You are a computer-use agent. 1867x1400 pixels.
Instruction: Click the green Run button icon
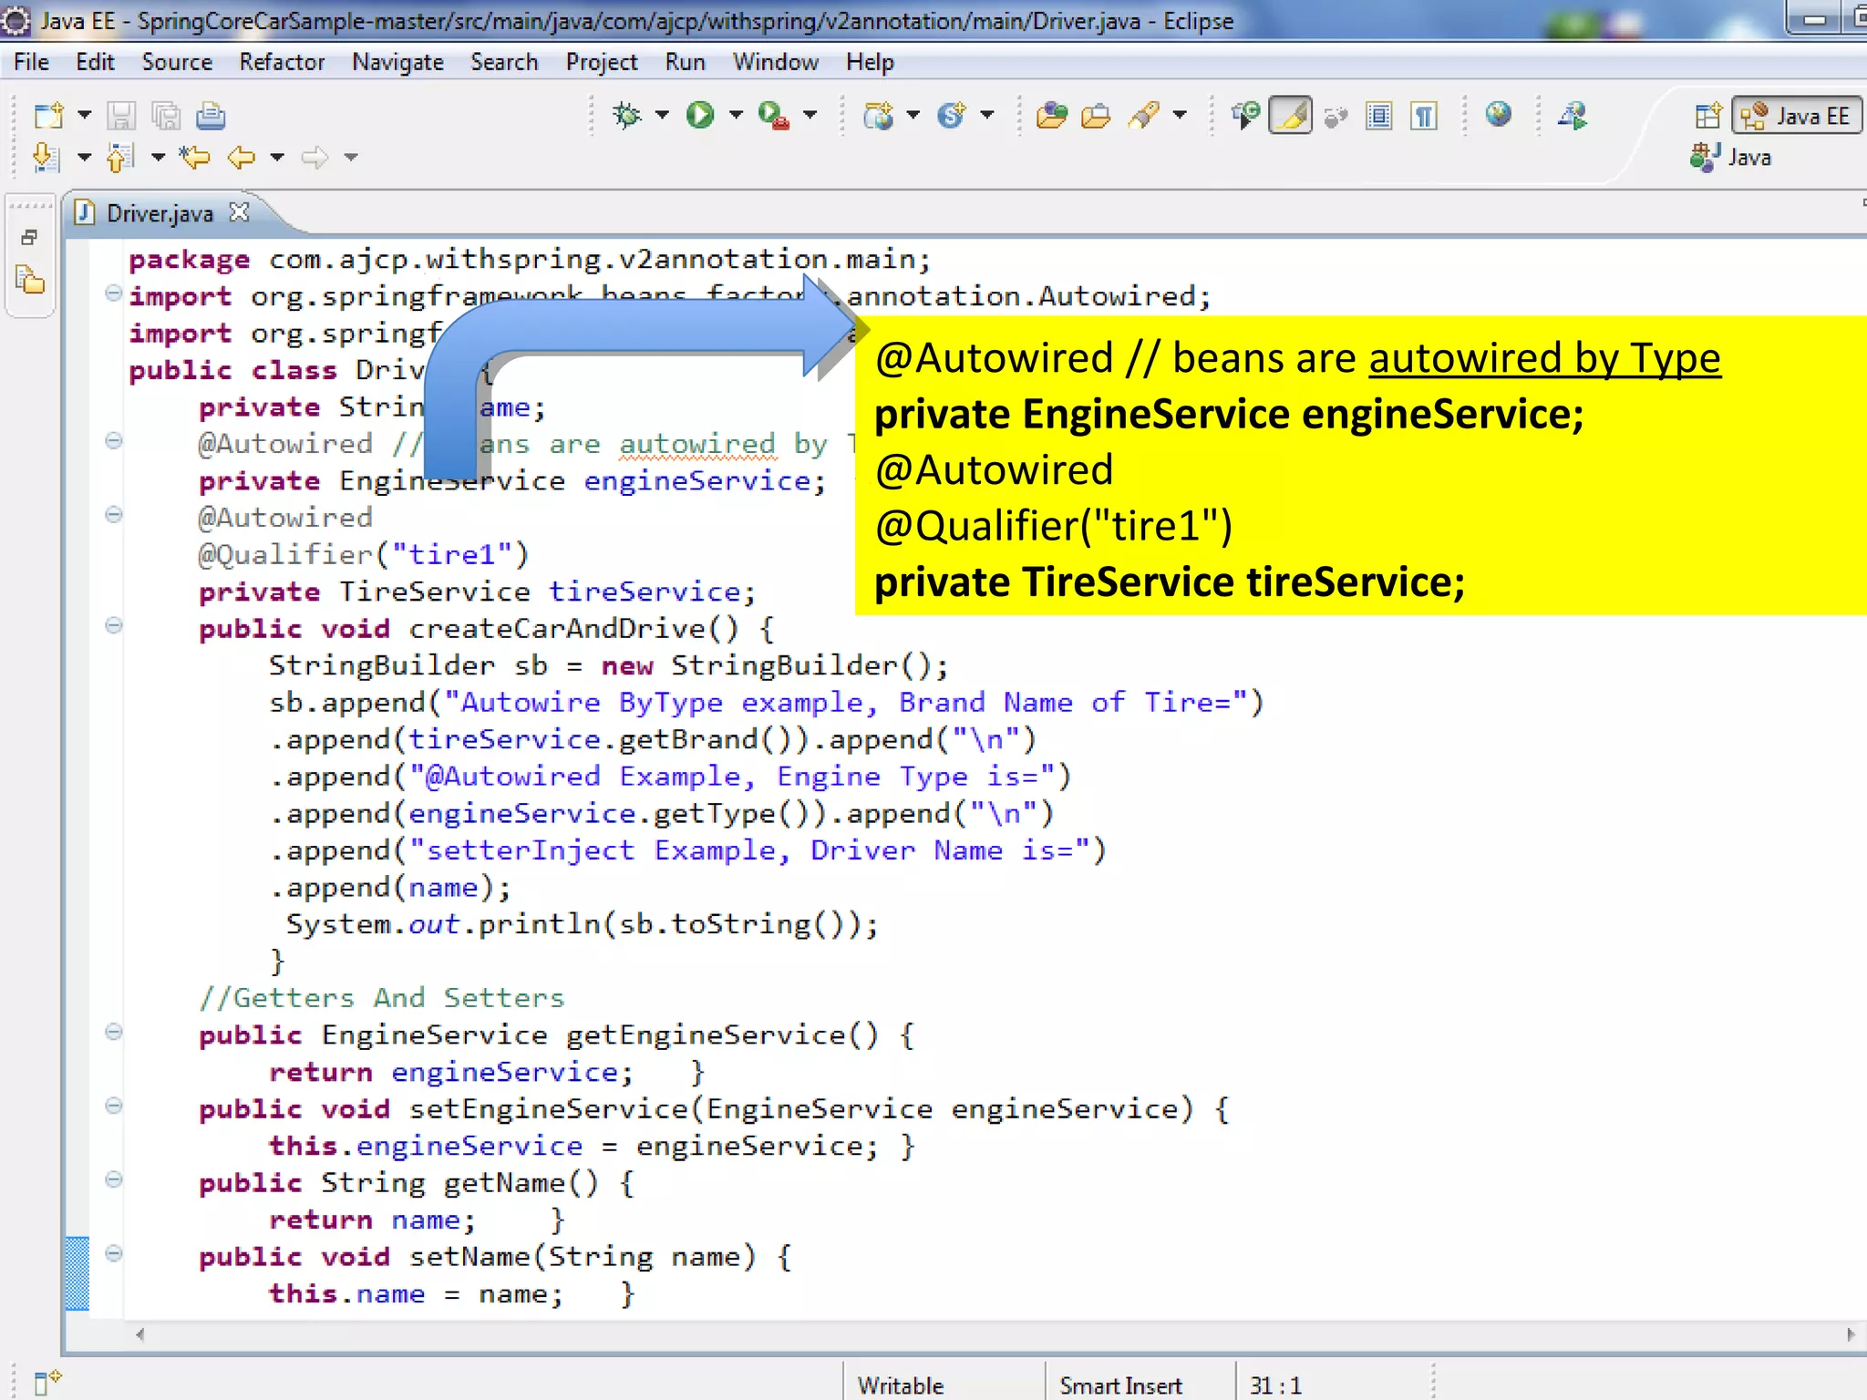700,115
